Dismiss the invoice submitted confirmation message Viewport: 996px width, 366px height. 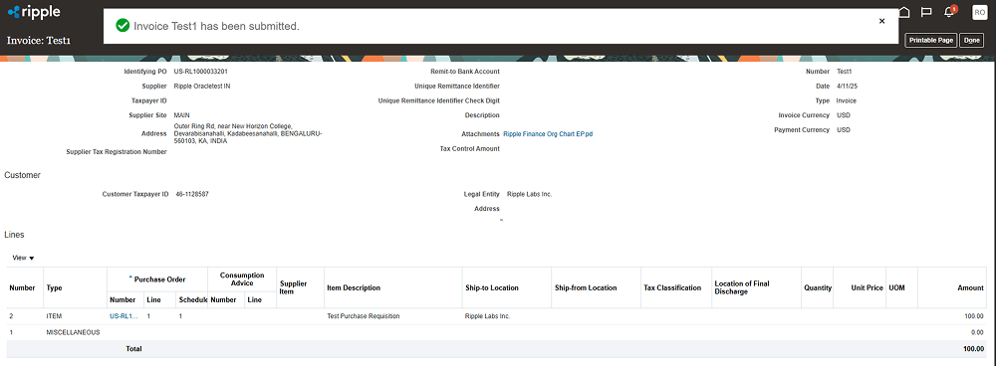(881, 21)
